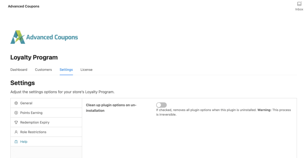Open Redemption Expiry text in sidebar

[35, 122]
